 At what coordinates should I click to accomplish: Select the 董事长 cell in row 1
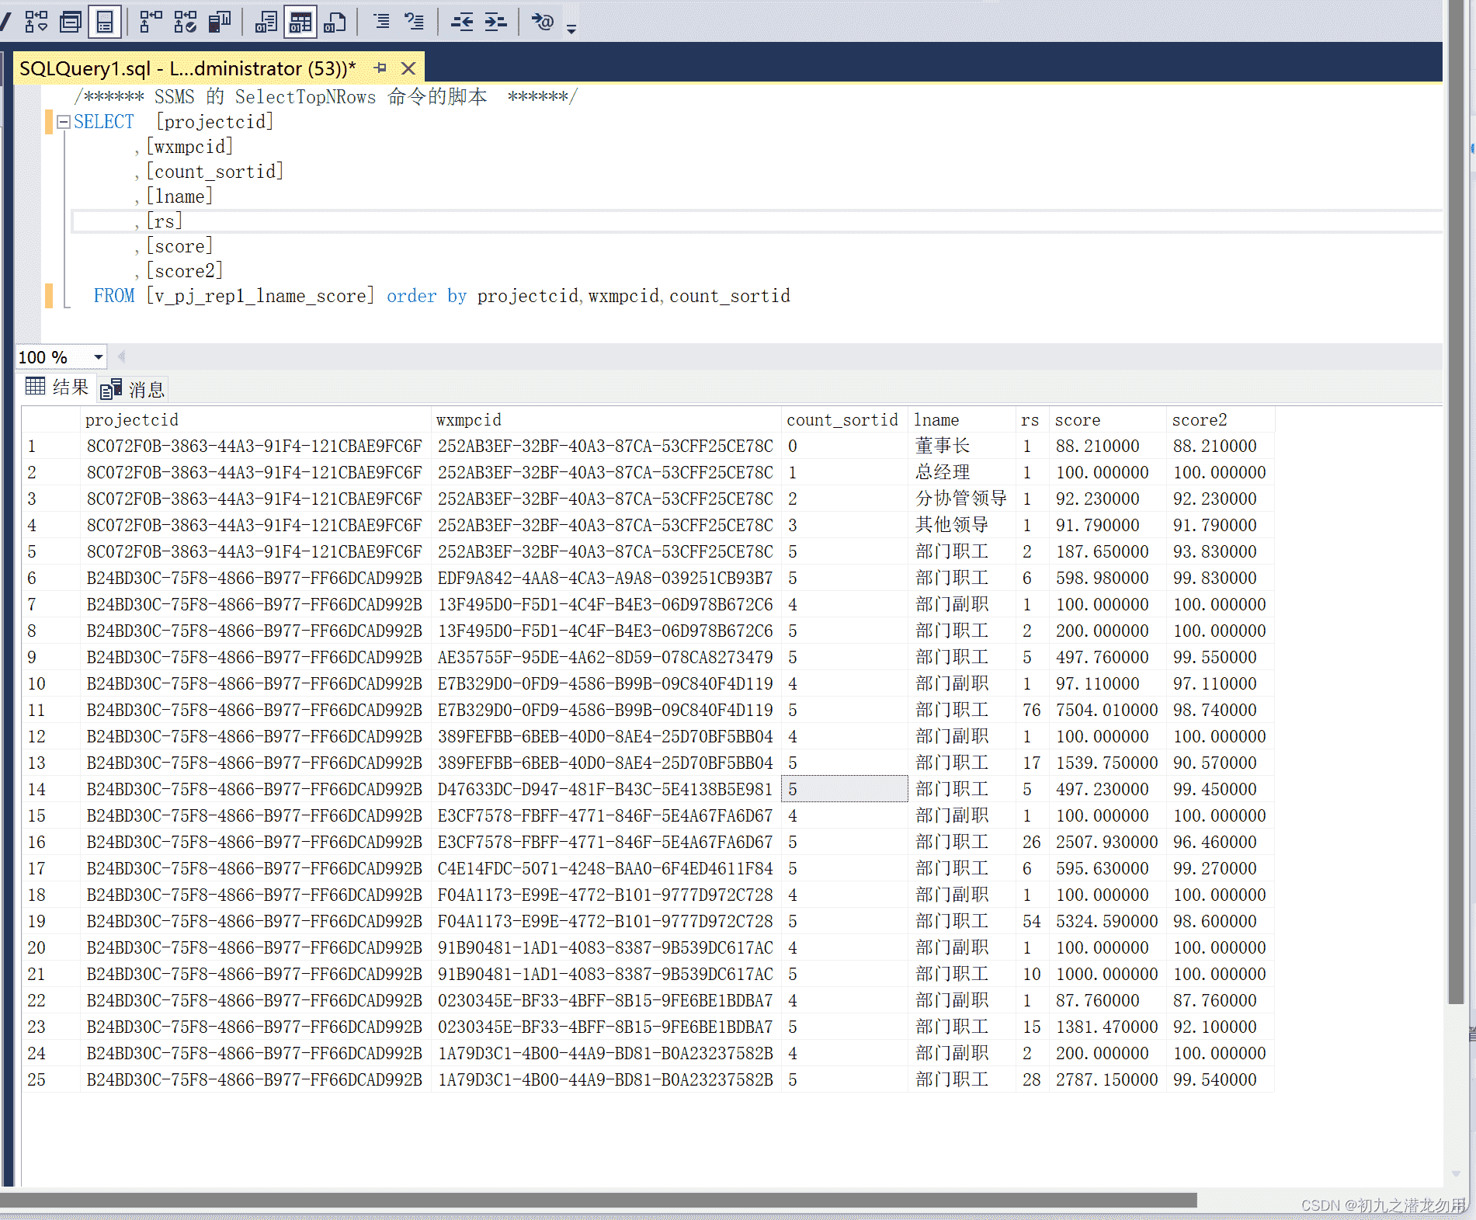[943, 447]
